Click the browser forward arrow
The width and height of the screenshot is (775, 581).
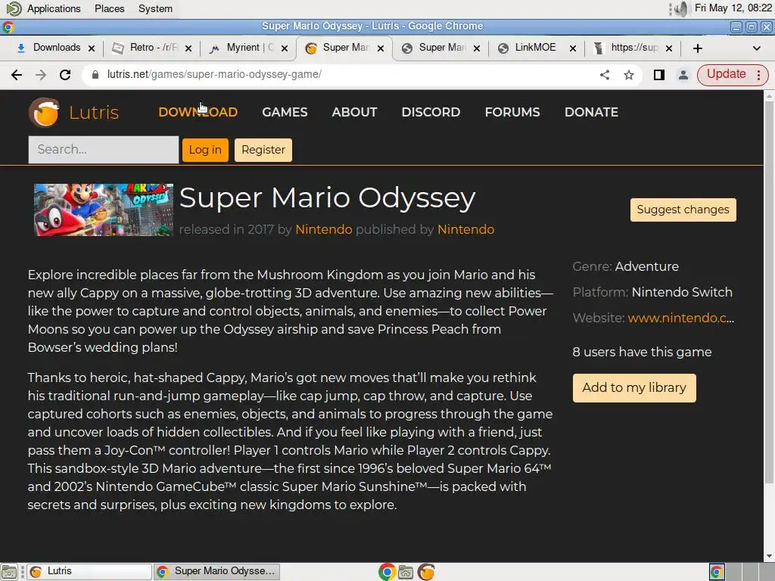41,75
